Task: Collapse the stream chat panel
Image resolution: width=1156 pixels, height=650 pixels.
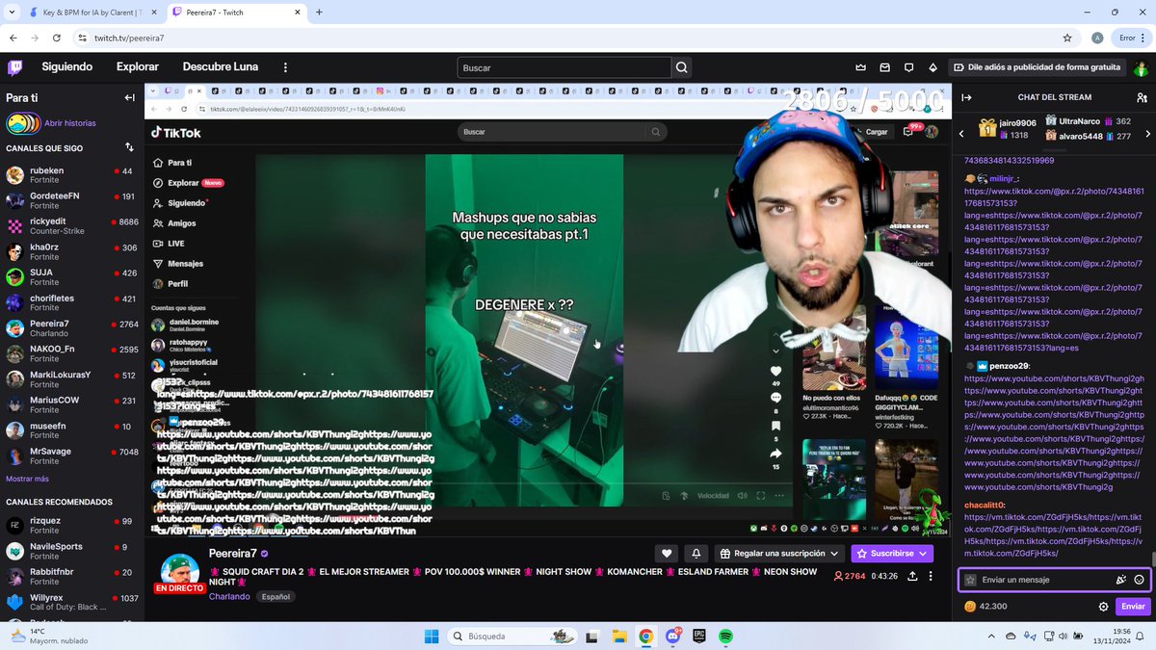Action: tap(966, 97)
